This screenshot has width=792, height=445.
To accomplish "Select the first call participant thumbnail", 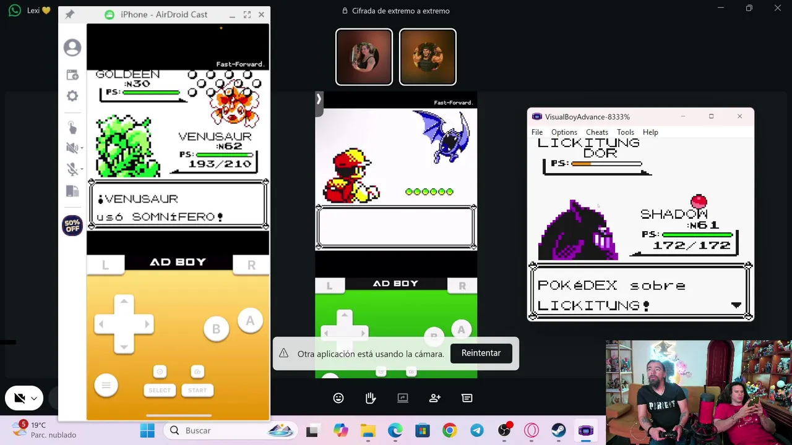I will [364, 57].
